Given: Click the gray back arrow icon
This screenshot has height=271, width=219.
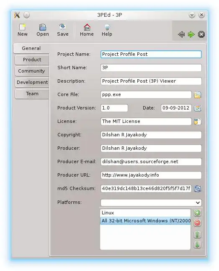Looking at the screenshot, I should (181, 34).
